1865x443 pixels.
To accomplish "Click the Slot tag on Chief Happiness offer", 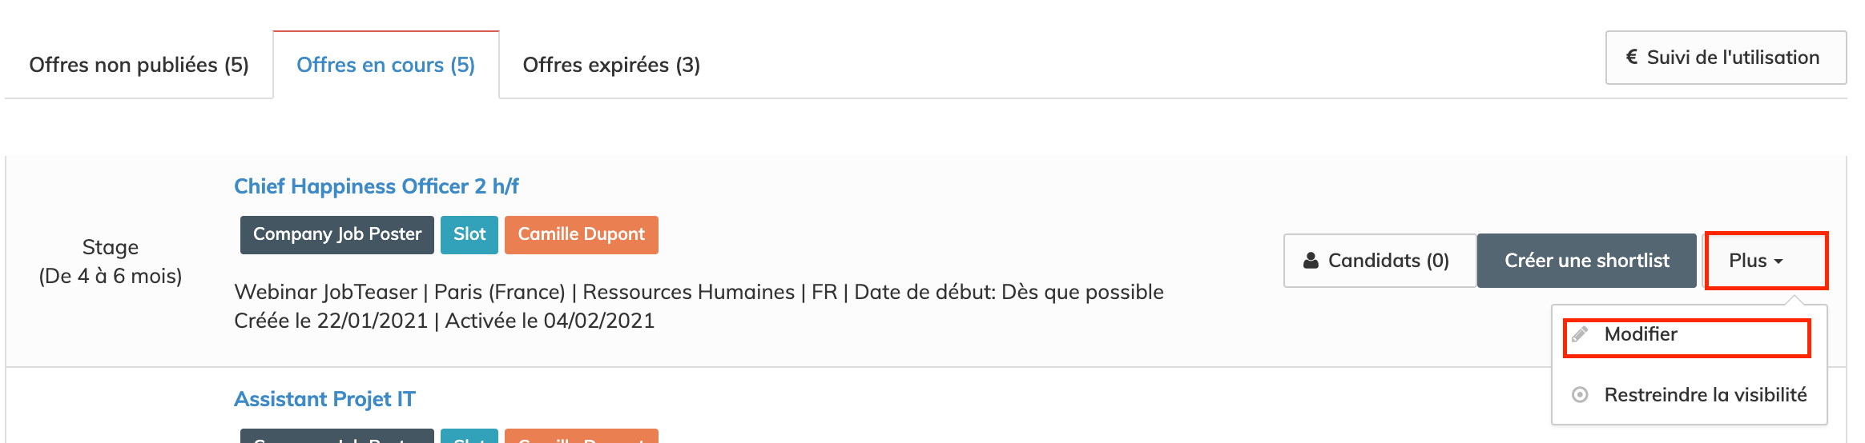I will click(x=469, y=234).
